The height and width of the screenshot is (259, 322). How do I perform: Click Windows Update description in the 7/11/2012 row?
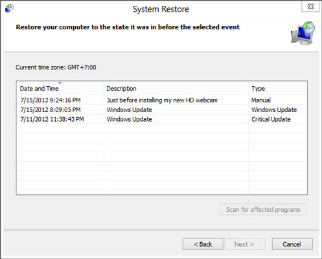(x=129, y=119)
